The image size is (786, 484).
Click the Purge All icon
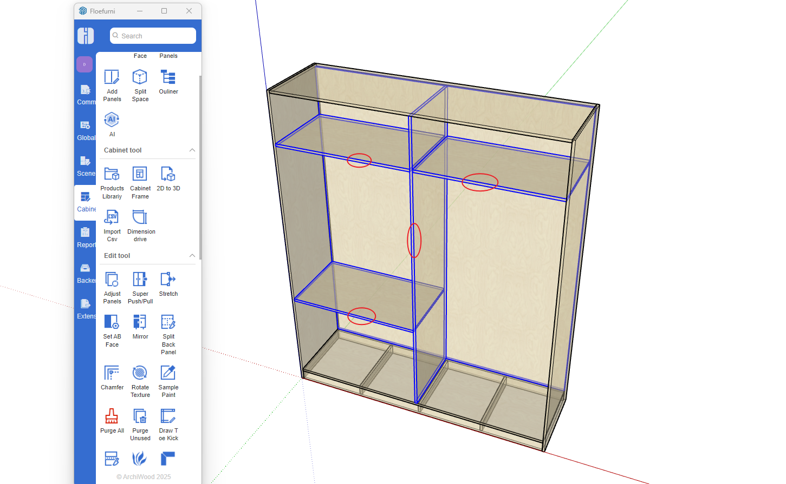click(x=112, y=421)
